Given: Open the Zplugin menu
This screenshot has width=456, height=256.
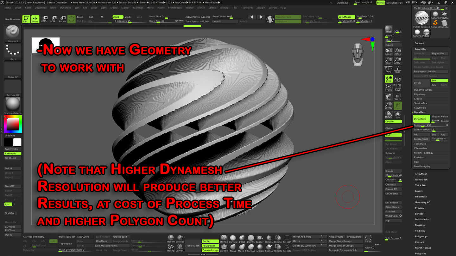Looking at the screenshot, I should (260, 8).
